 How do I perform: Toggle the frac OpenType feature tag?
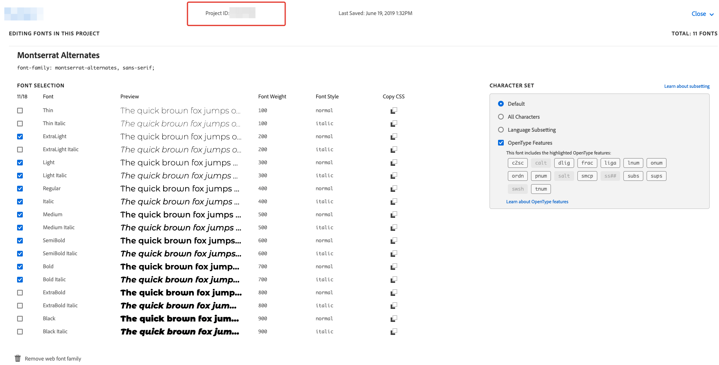tap(587, 163)
